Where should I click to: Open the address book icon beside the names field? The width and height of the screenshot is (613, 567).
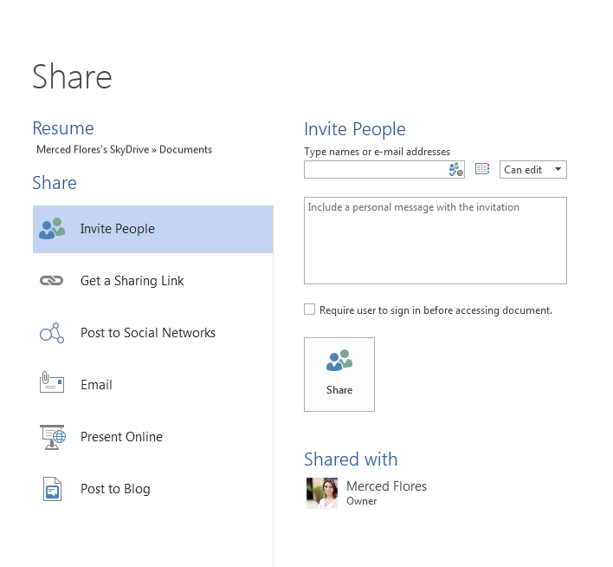coord(482,170)
